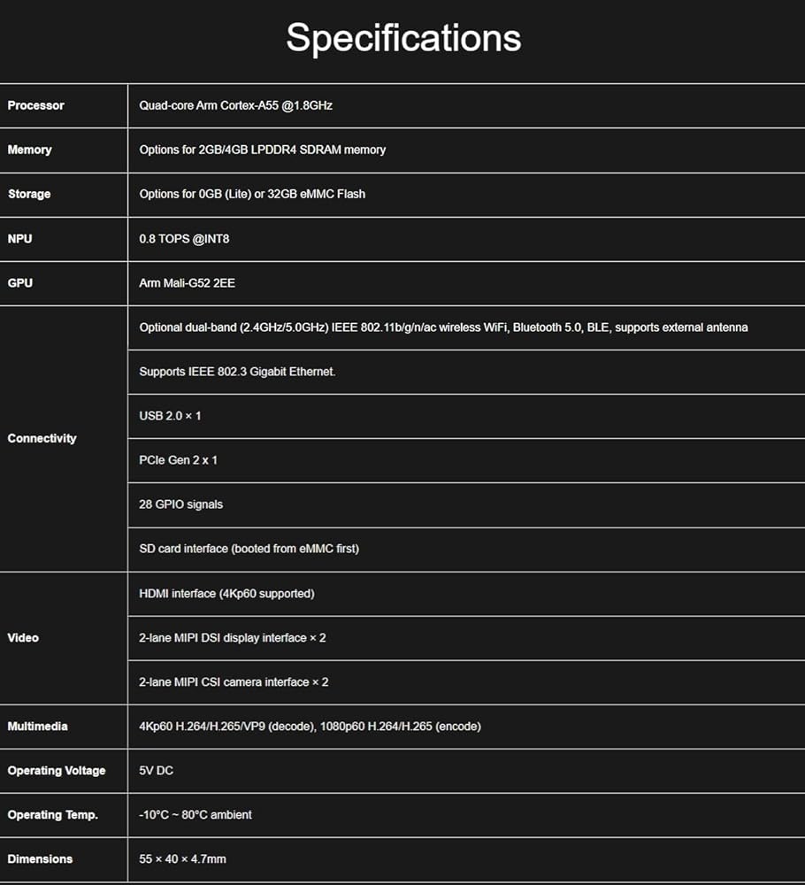Screen dimensions: 805x885
Task: Click the dual-band WiFi Bluetooth description
Action: (443, 327)
